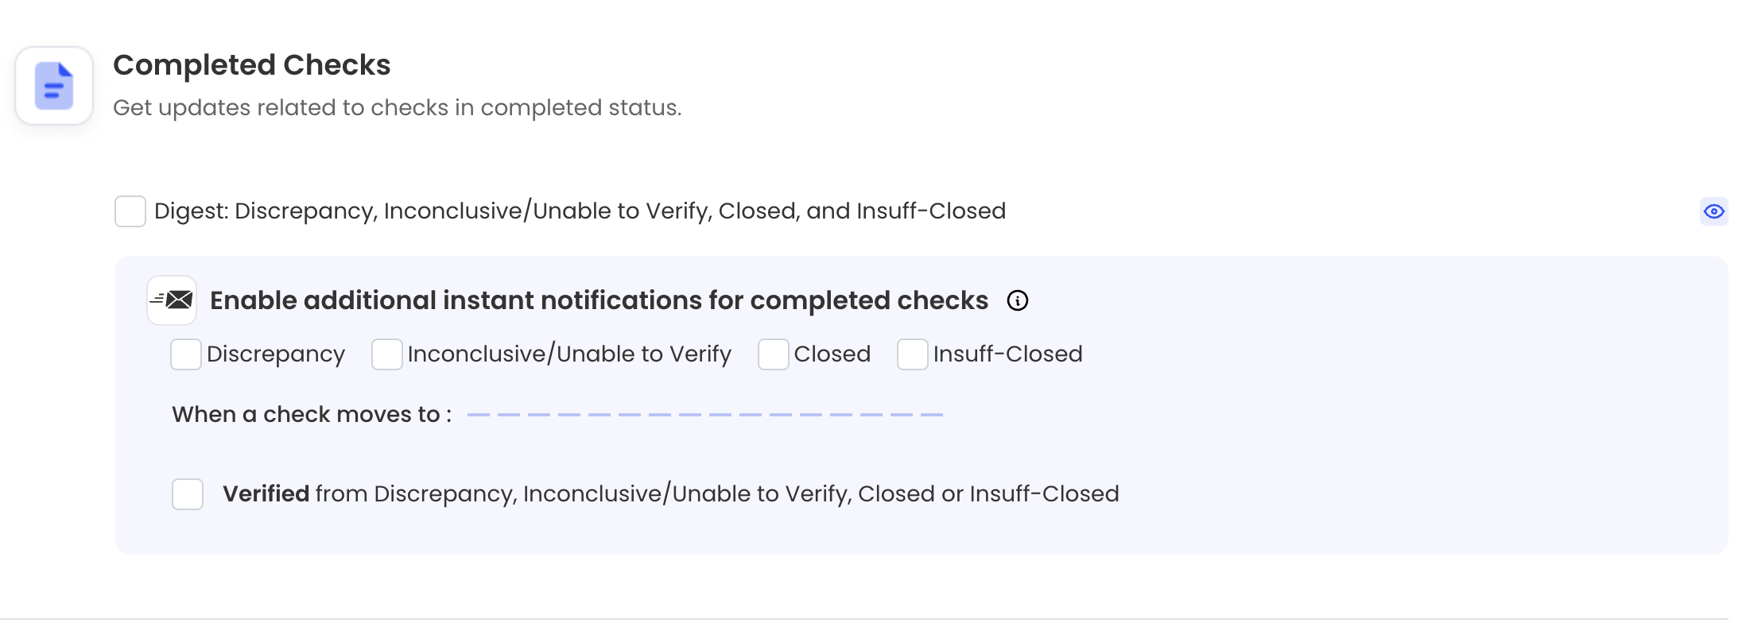Click the envelope instant notifications icon
Image resolution: width=1750 pixels, height=623 pixels.
[172, 300]
